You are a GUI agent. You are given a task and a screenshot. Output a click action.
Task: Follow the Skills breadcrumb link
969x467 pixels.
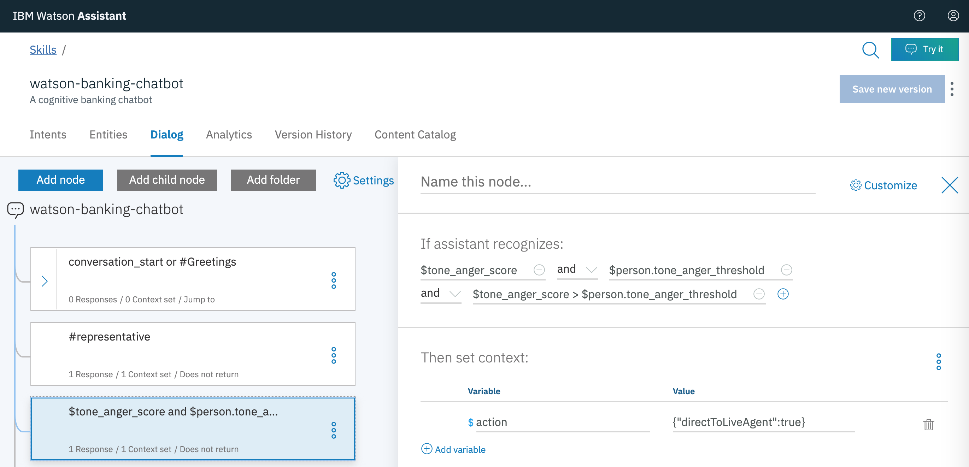43,50
